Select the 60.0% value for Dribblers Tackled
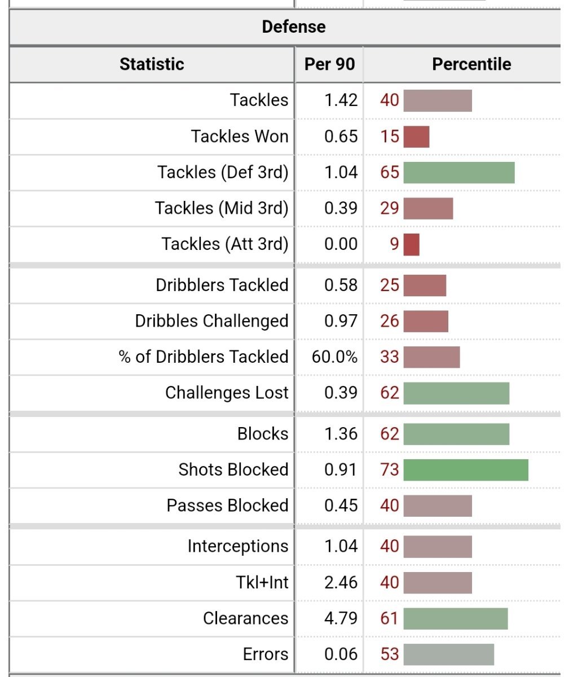The height and width of the screenshot is (677, 569). point(334,357)
